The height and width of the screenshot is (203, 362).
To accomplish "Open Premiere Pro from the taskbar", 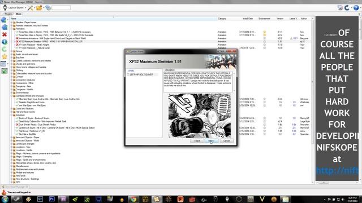I will point(63,199).
